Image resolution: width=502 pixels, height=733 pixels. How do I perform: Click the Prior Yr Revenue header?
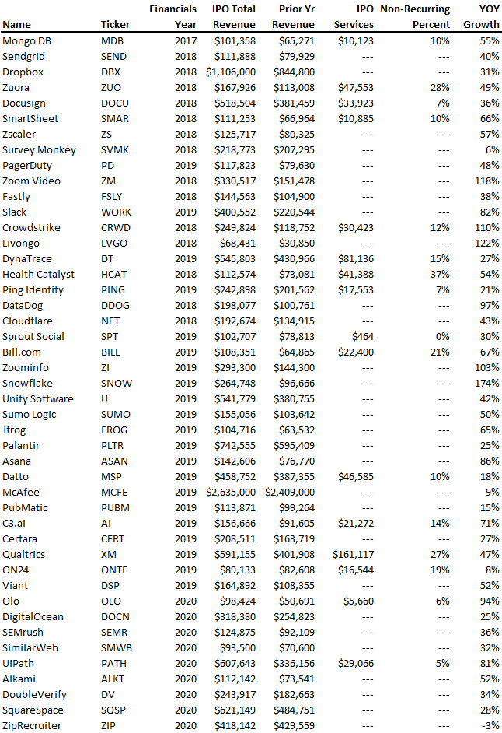pos(293,17)
